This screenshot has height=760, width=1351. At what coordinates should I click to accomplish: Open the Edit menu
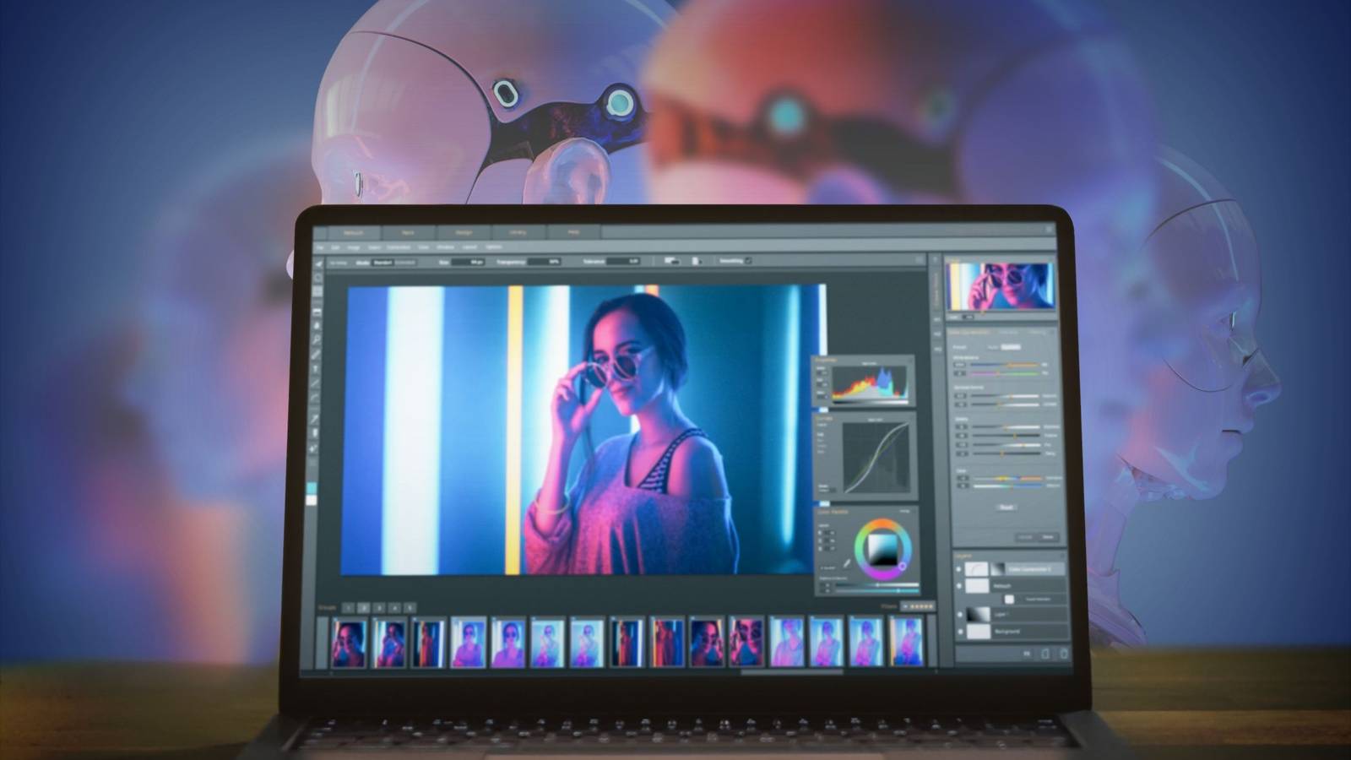pyautogui.click(x=335, y=247)
